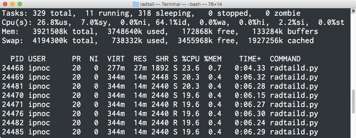356x138 pixels.
Task: Click the 0:06.15 TIME+ value
Action: (250, 95)
